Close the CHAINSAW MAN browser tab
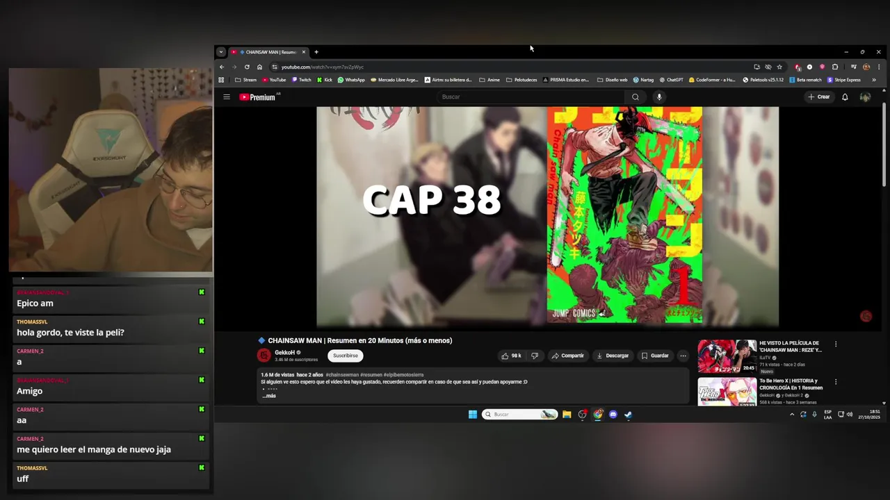 click(x=303, y=52)
